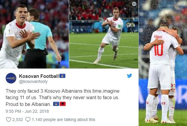This screenshot has width=187, height=126.
Task: Click the Kosovo flag emoji in tweet text
Action: pyautogui.click(x=56, y=104)
